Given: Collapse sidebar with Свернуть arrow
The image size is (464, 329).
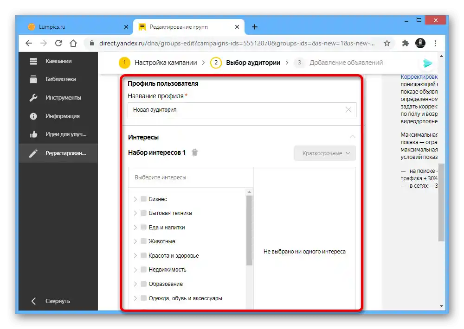Looking at the screenshot, I should coord(33,301).
